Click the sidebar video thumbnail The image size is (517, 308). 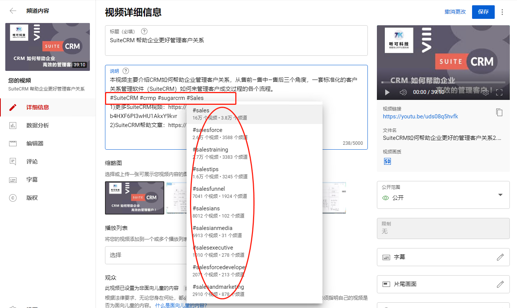coord(48,47)
